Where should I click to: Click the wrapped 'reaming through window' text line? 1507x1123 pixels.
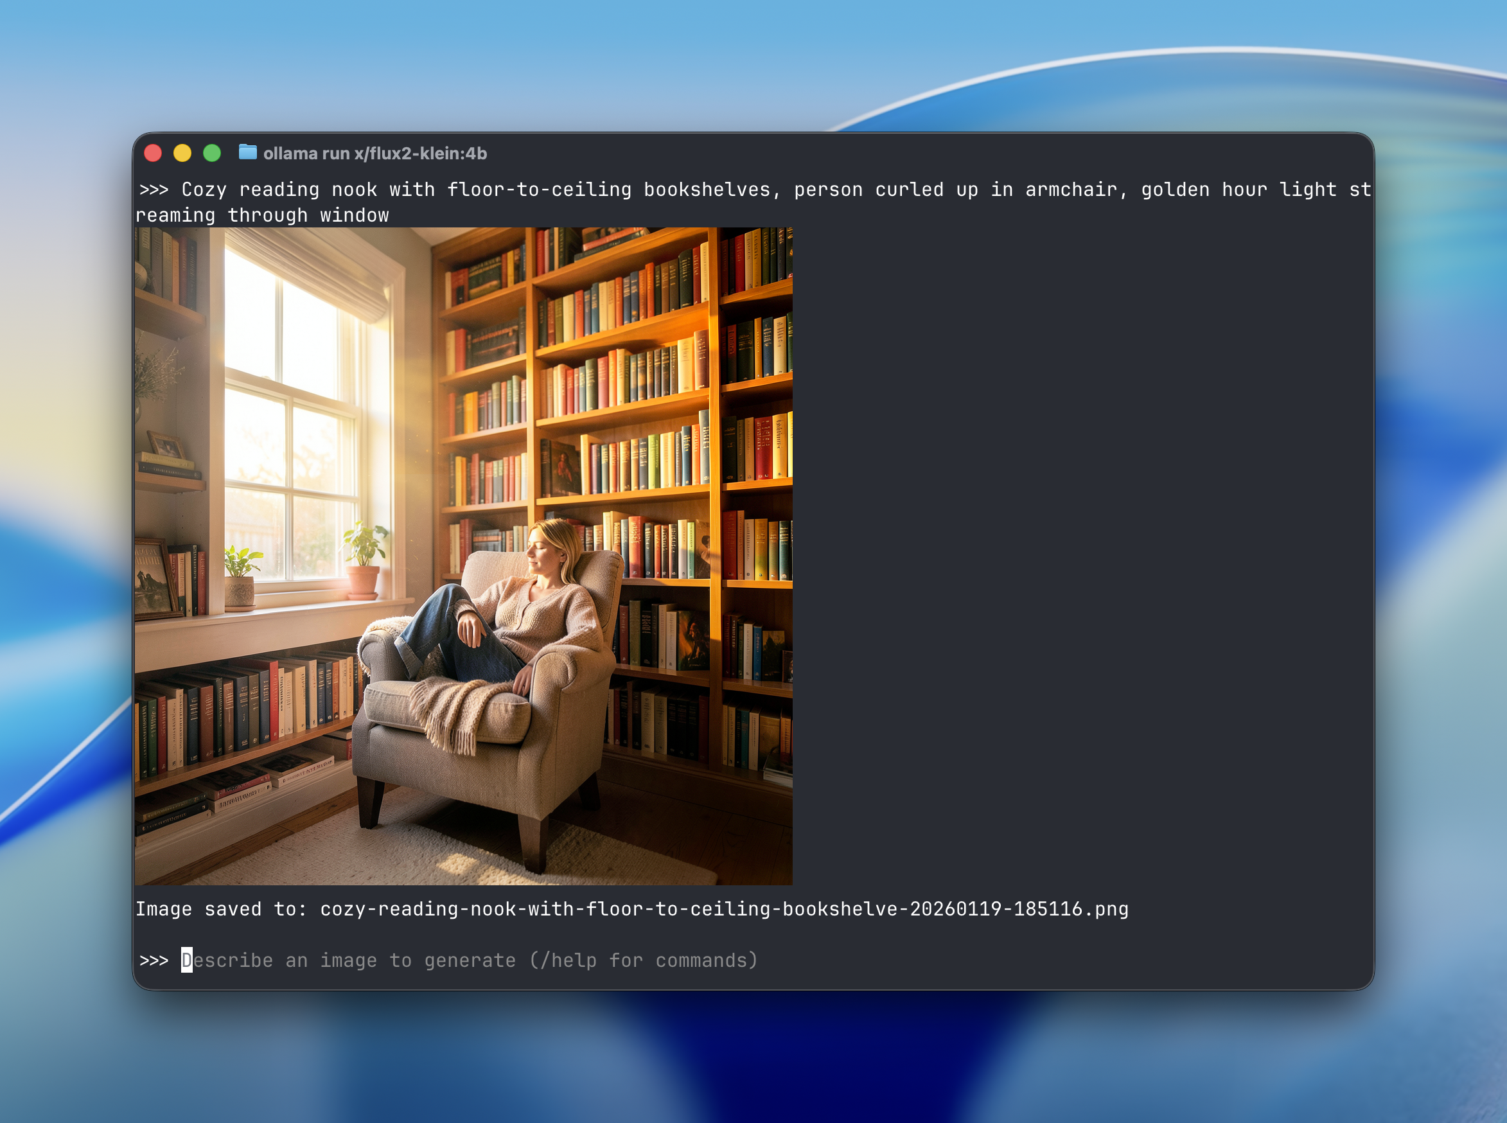click(262, 215)
